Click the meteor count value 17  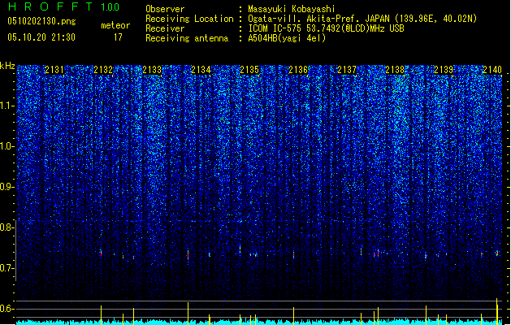118,37
